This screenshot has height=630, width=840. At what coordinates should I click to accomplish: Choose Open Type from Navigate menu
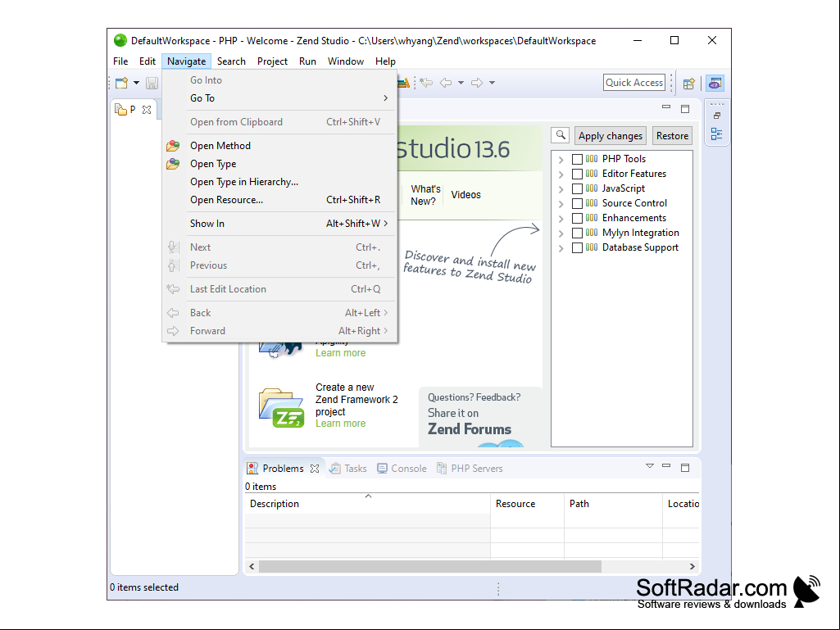tap(280, 164)
